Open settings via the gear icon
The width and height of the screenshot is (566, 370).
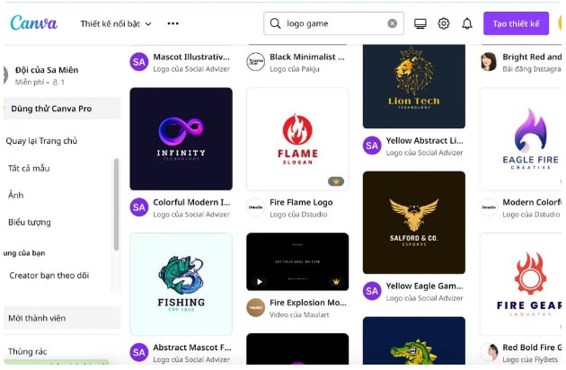[x=444, y=23]
